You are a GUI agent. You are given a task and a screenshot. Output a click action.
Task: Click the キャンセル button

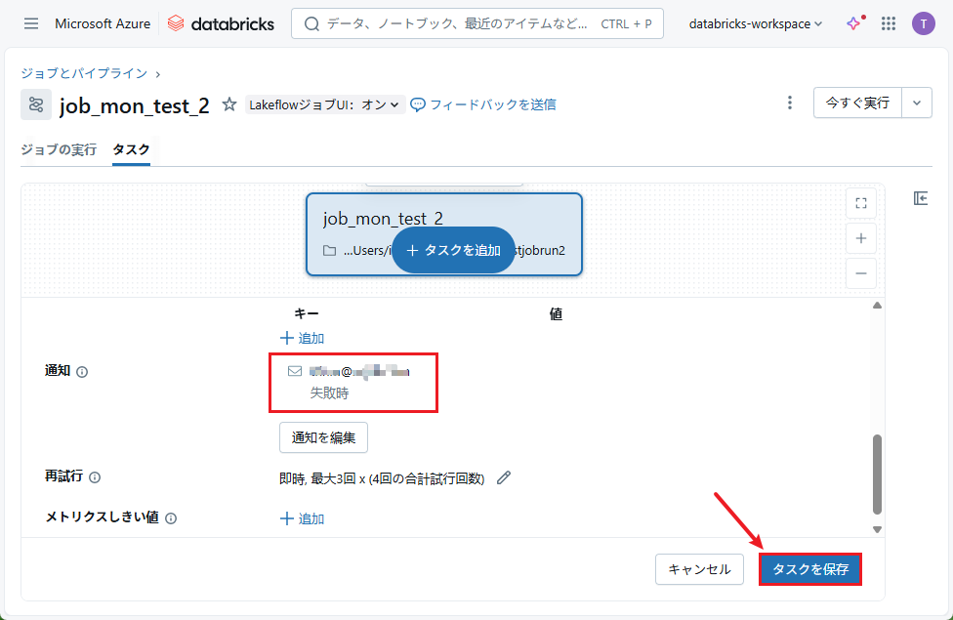pyautogui.click(x=699, y=569)
